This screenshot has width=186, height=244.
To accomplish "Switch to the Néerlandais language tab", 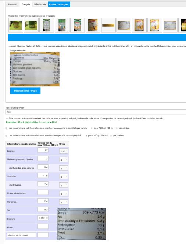I will [x=40, y=4].
